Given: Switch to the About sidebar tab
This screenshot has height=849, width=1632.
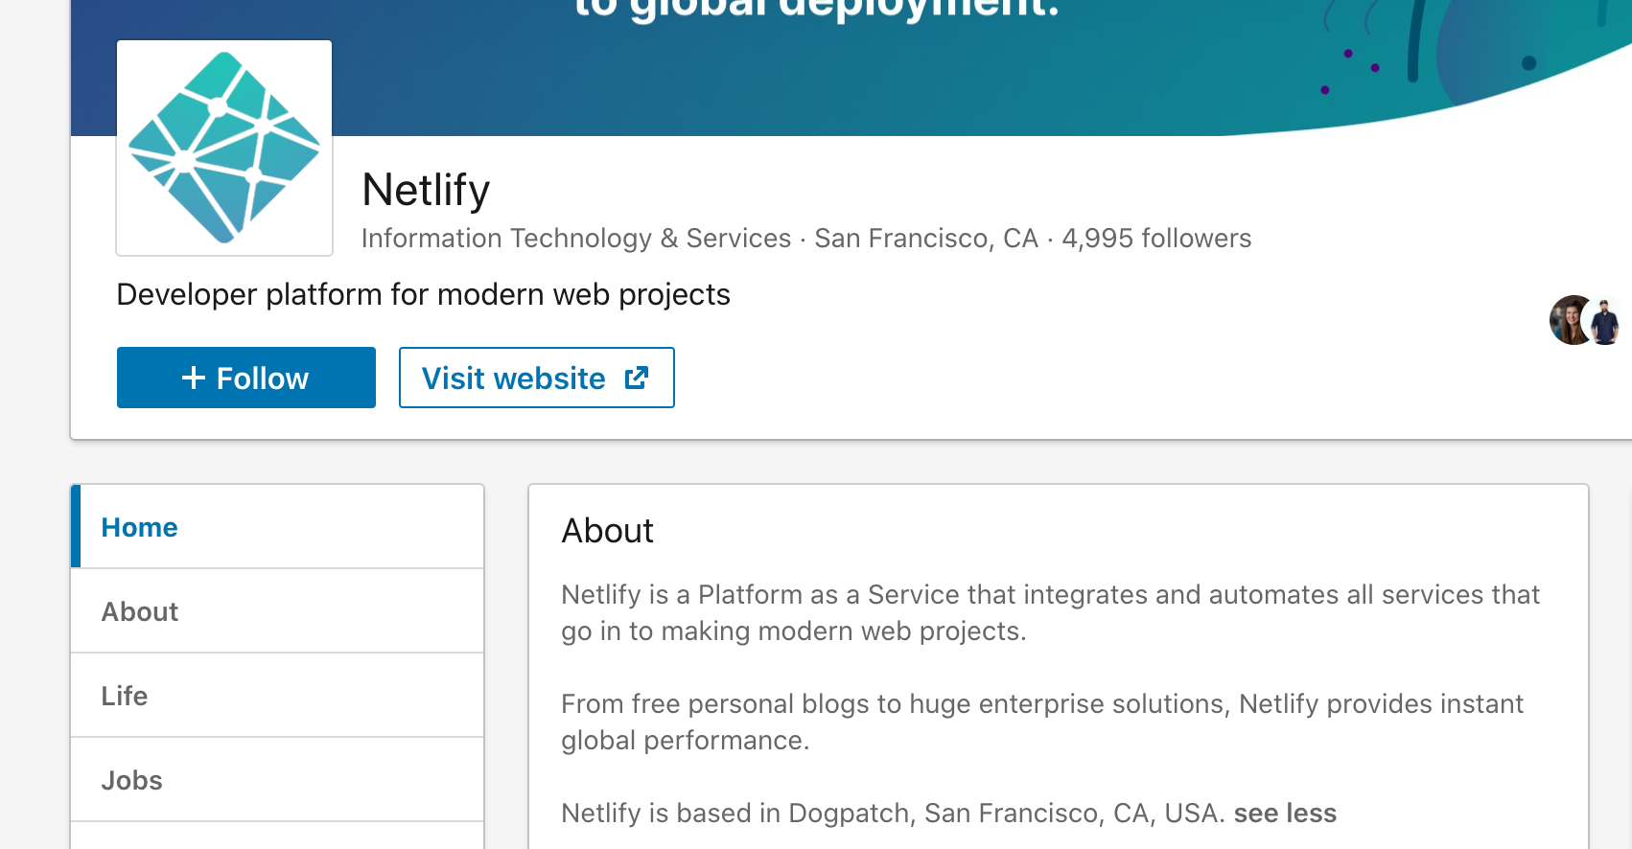Looking at the screenshot, I should pyautogui.click(x=140, y=611).
